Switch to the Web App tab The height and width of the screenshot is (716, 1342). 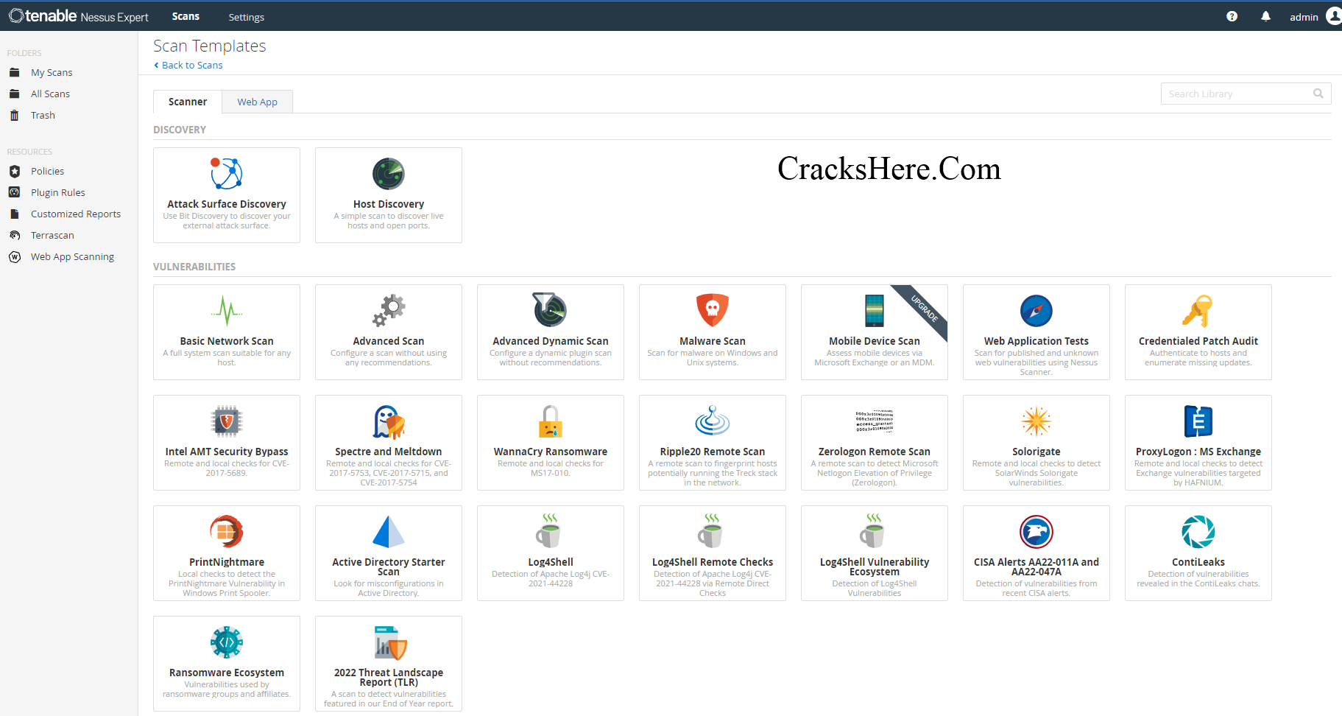[x=258, y=102]
